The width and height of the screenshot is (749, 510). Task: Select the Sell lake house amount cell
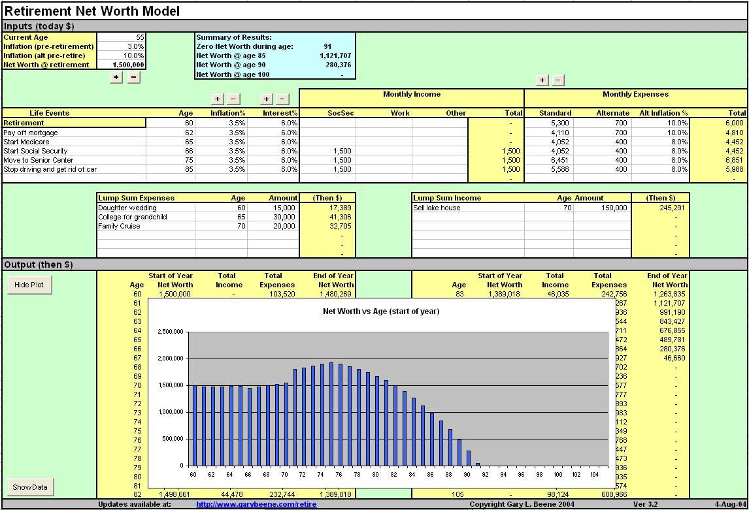(602, 208)
